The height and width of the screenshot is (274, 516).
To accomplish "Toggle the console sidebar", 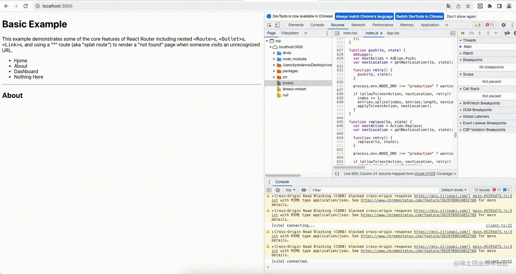I will 269,190.
